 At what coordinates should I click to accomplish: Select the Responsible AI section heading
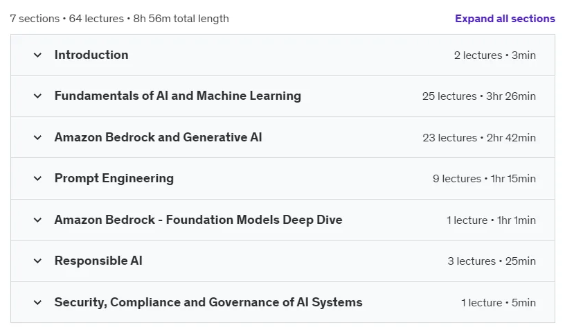[x=98, y=261]
